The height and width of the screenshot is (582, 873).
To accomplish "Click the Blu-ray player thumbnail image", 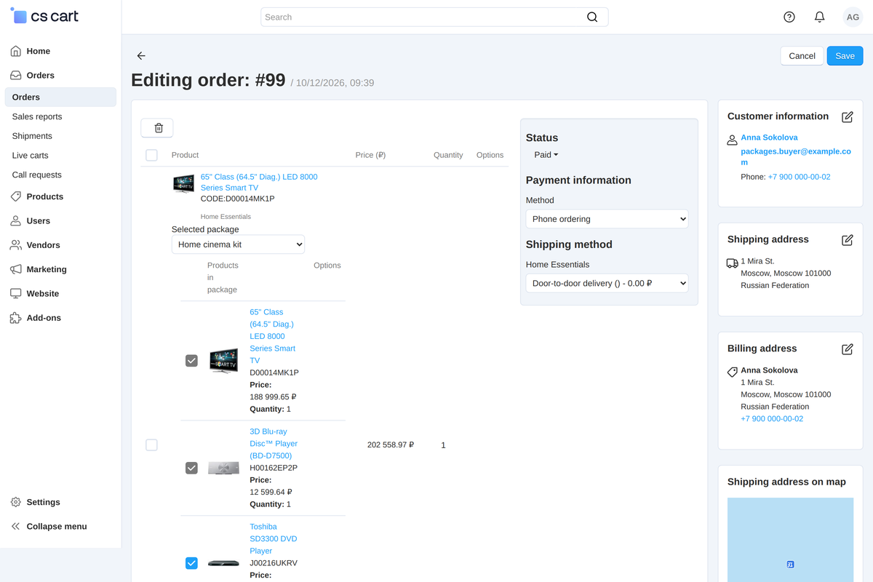I will [223, 468].
